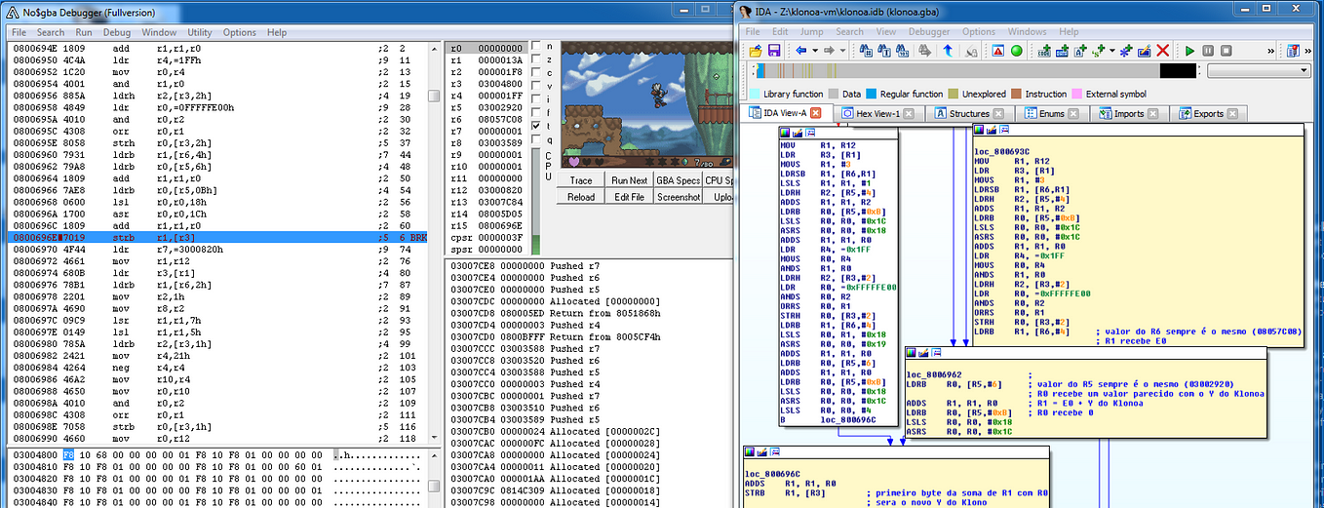Switch to the Enums tab

pos(1051,113)
